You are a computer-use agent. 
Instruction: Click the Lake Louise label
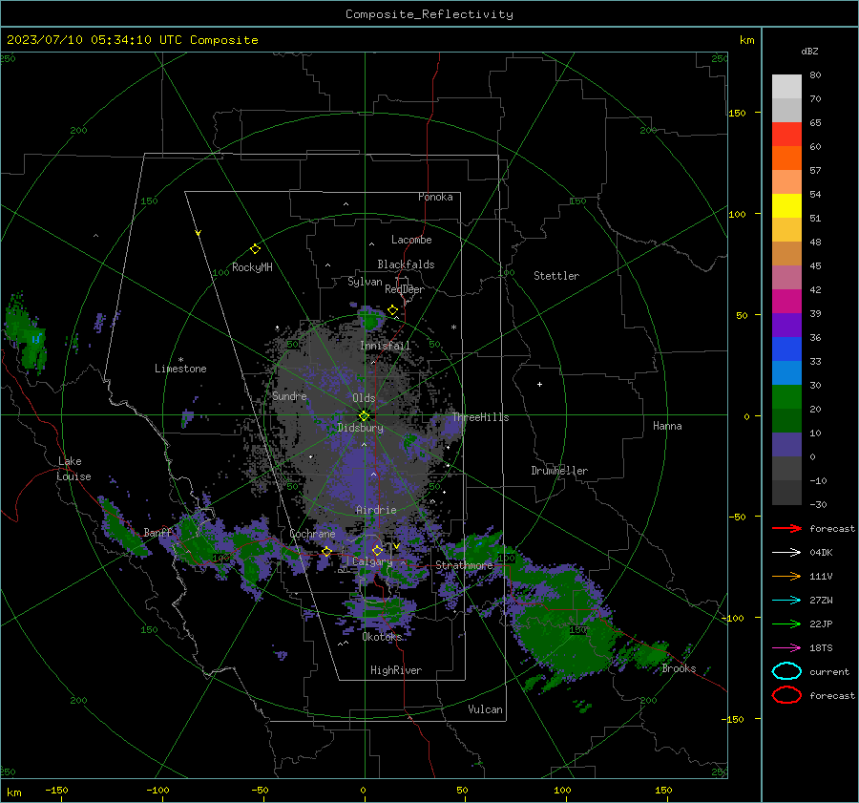tap(73, 469)
